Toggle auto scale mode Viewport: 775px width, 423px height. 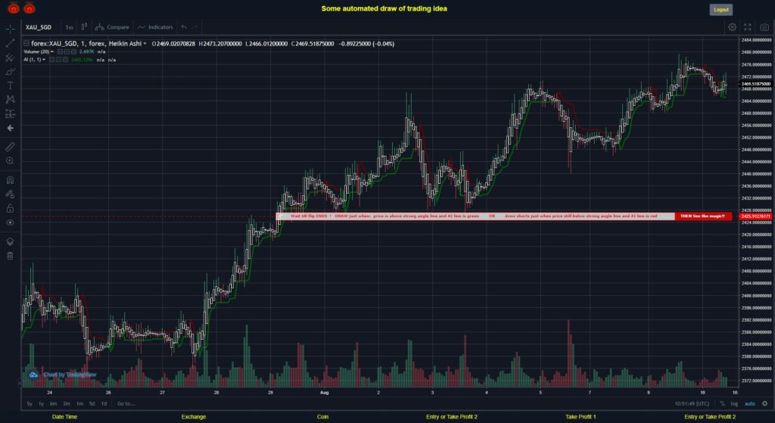point(750,404)
